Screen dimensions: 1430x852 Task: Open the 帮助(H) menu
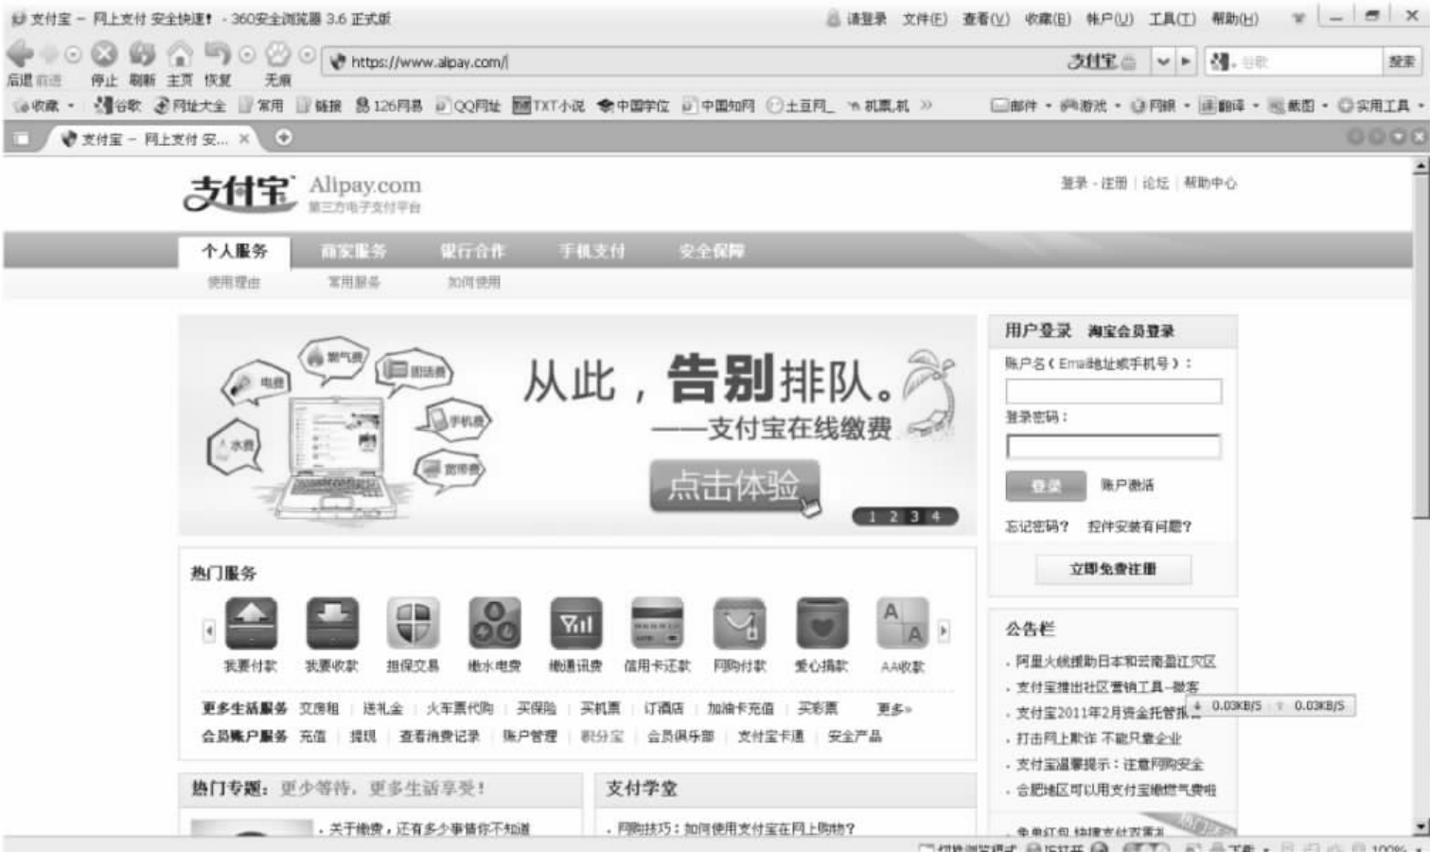[x=1235, y=19]
